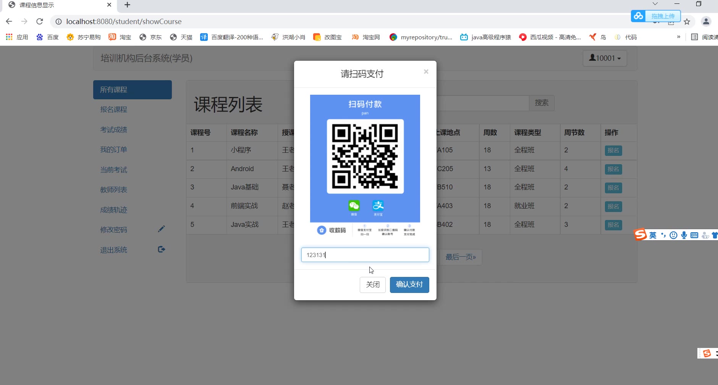Go to 最后一页 of the course list

(x=461, y=257)
